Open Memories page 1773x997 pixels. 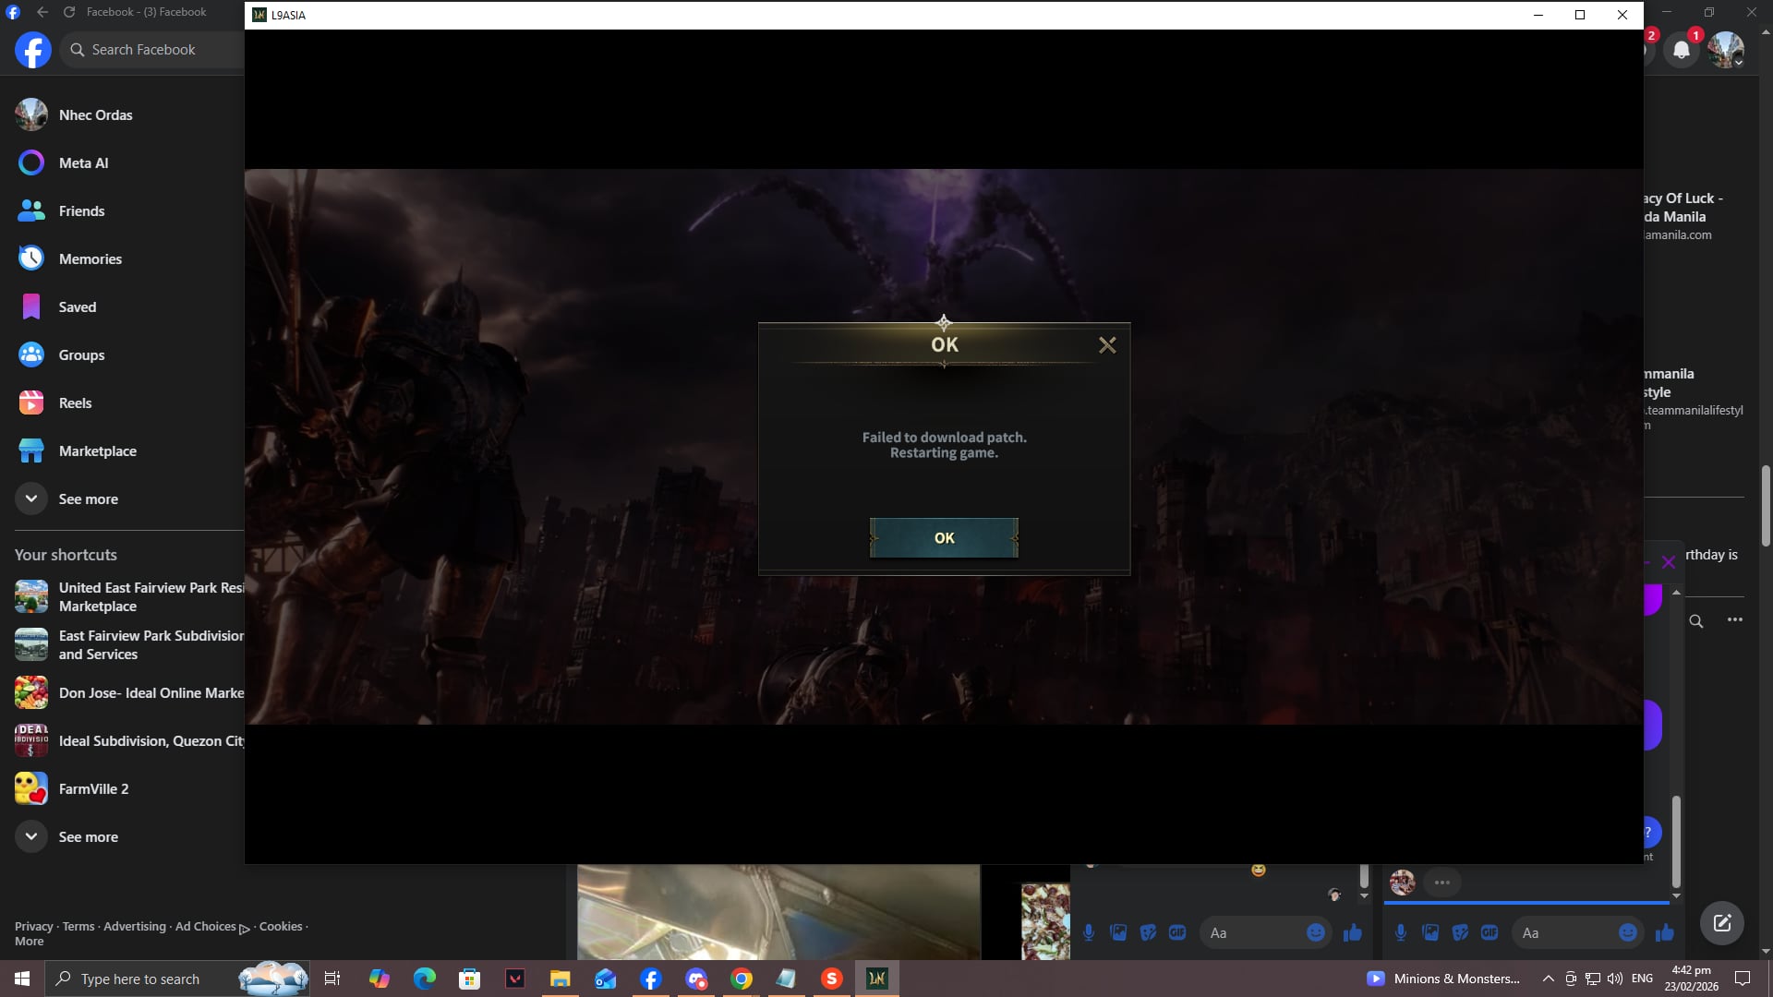(90, 259)
